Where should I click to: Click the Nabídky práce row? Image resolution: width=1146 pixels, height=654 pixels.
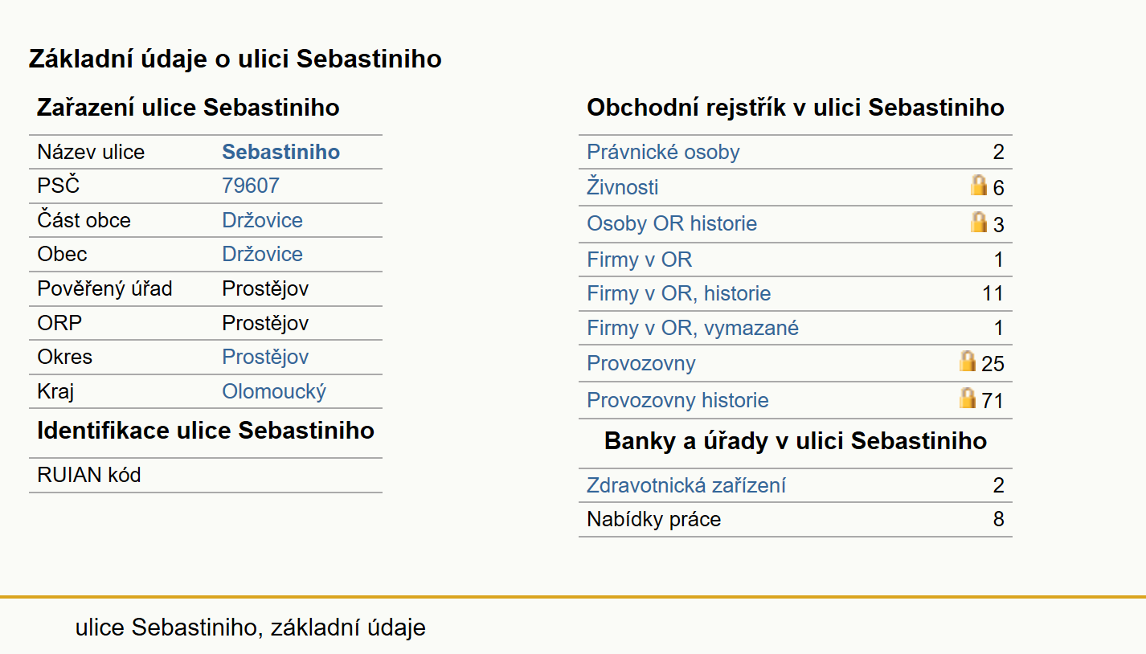[x=796, y=519]
